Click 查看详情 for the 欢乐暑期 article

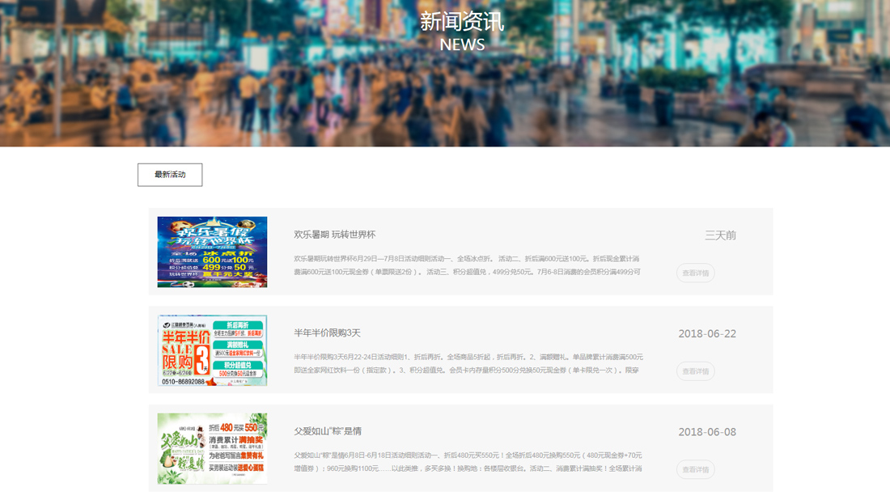pos(695,273)
